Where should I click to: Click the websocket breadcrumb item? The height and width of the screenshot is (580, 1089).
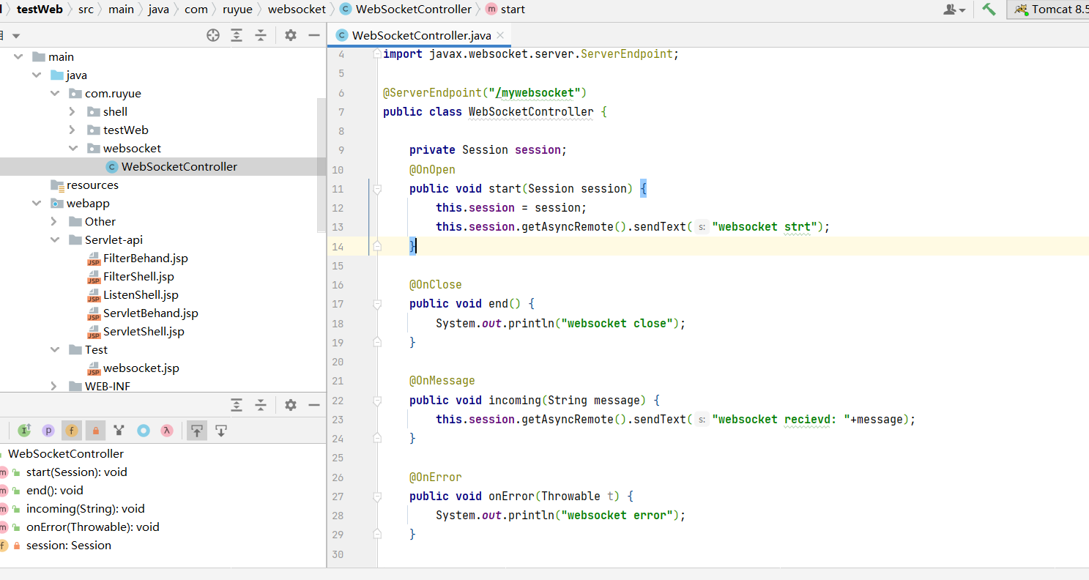tap(297, 10)
